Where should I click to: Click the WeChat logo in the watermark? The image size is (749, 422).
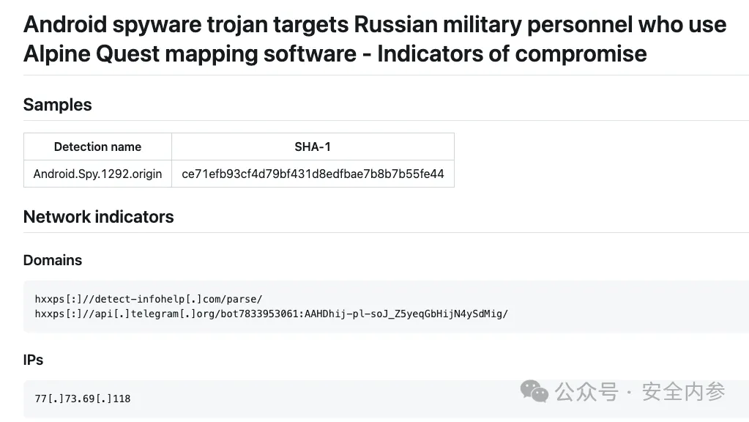coord(534,391)
